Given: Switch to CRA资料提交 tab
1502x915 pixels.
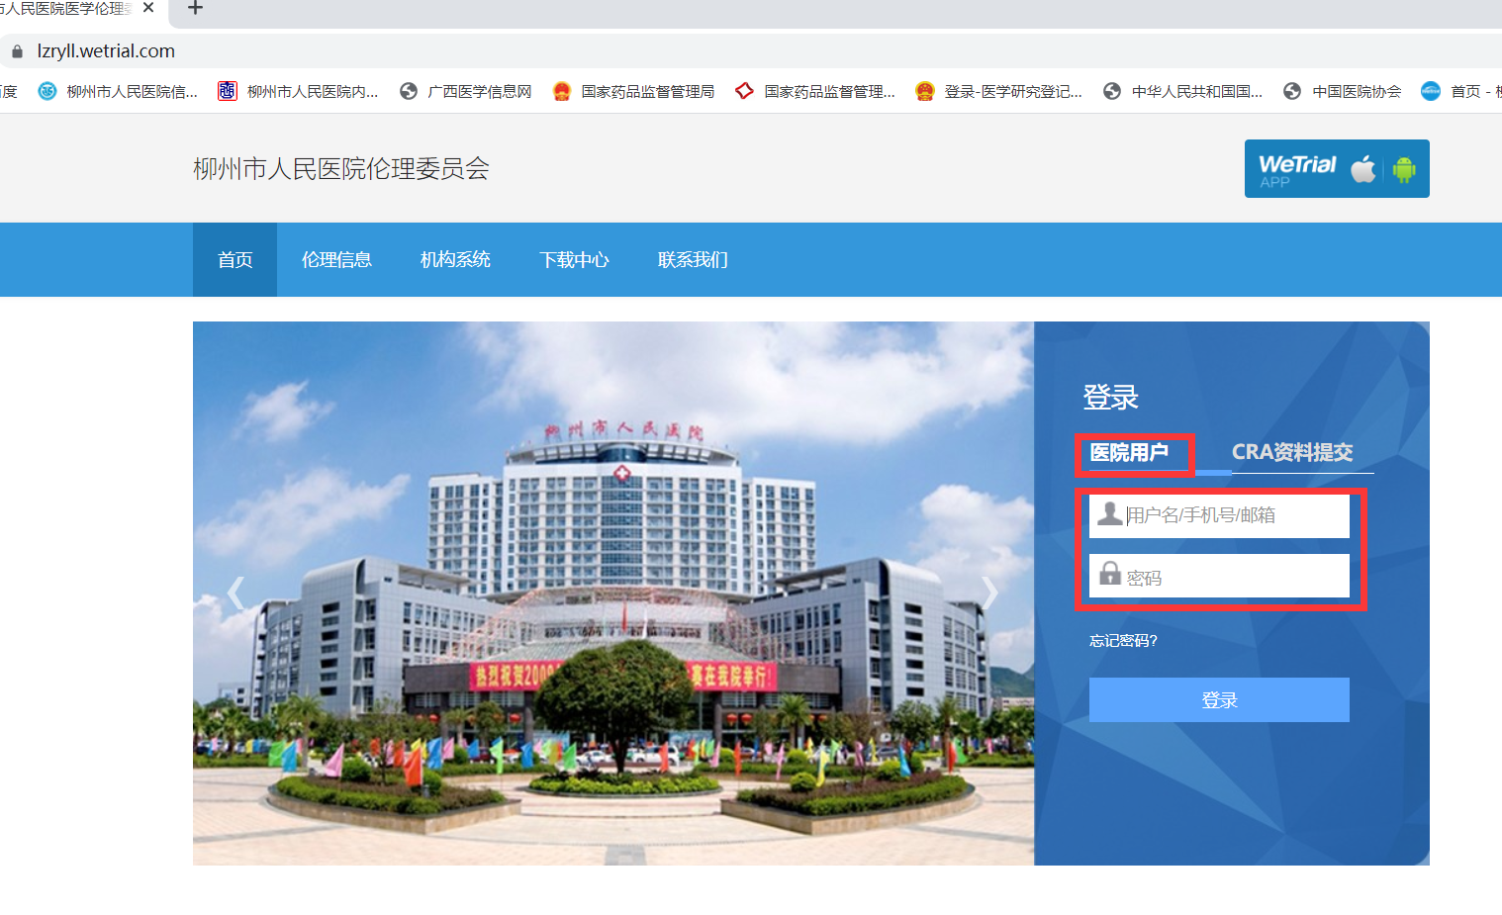Looking at the screenshot, I should pos(1291,452).
